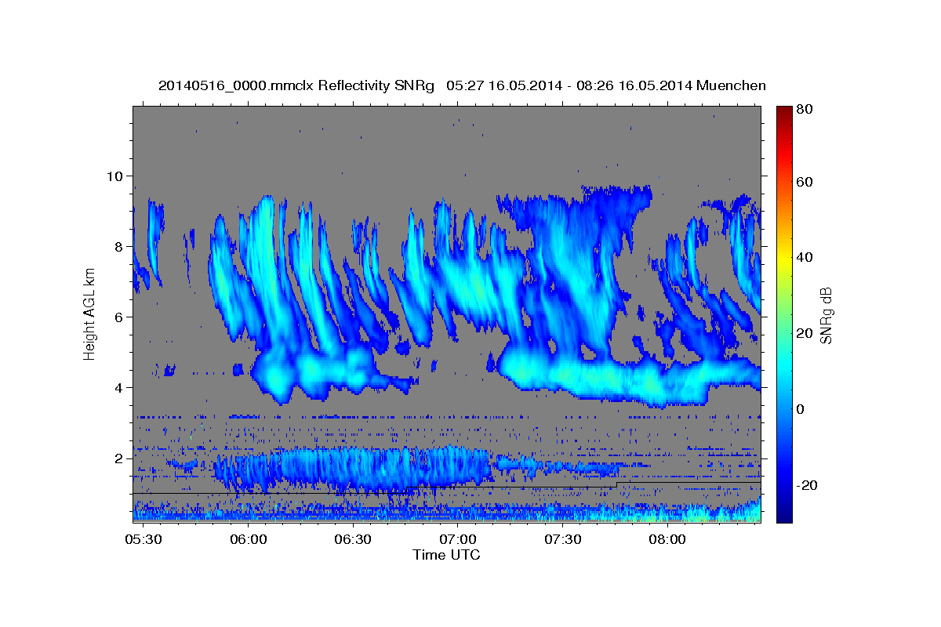This screenshot has width=941, height=627.
Task: Click the colorbar value -20
Action: (x=807, y=485)
